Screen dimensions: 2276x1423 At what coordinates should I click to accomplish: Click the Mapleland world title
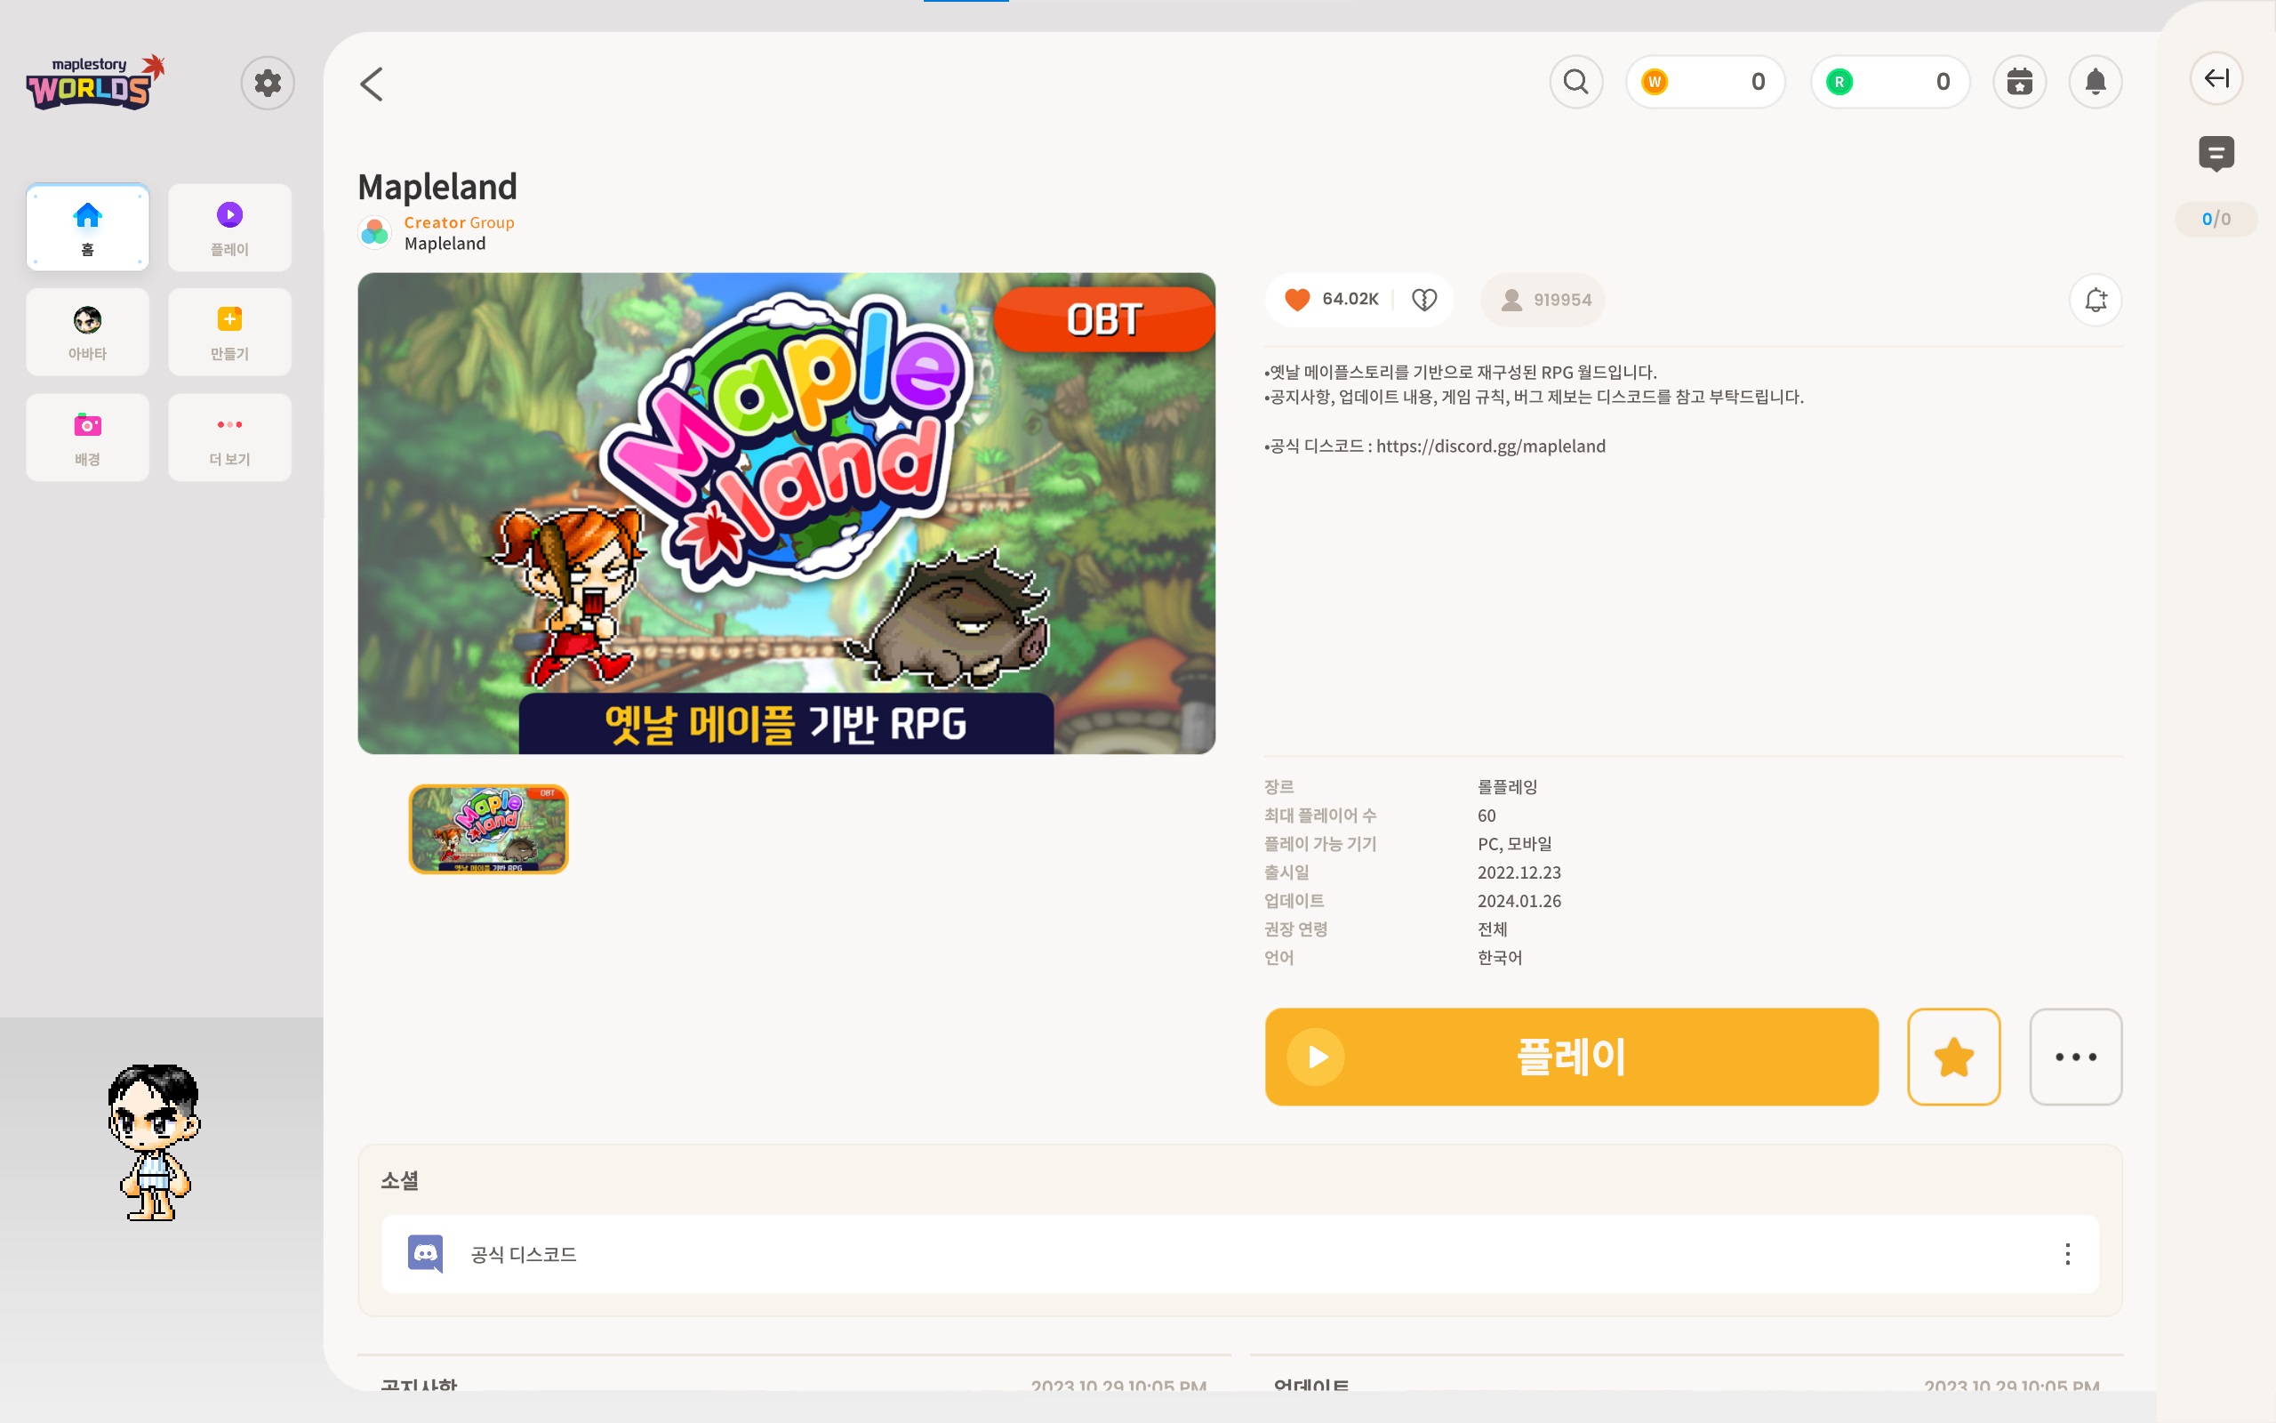click(x=437, y=187)
